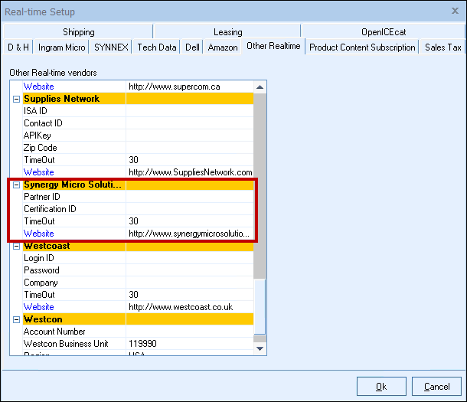467x402 pixels.
Task: Click the Westcoast Login ID field
Action: coord(190,258)
